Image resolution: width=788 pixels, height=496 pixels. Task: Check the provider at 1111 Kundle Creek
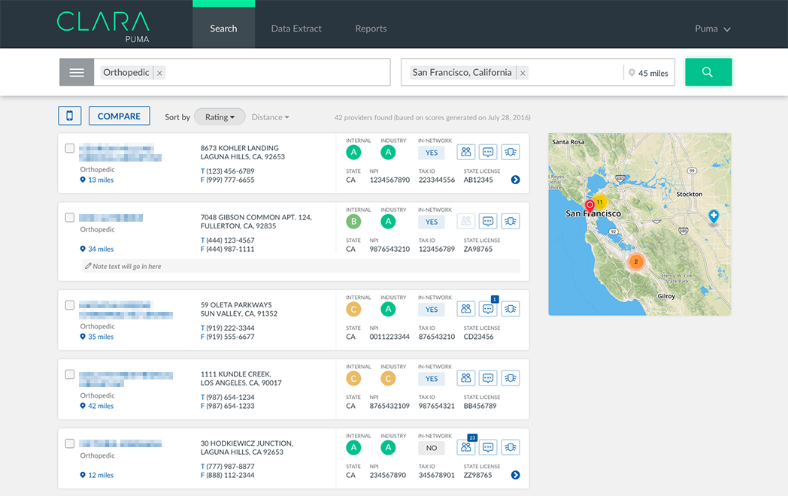70,374
